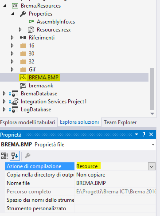Screen dimensions: 160x216
Task: Click the Resource value field
Action: pos(112,166)
